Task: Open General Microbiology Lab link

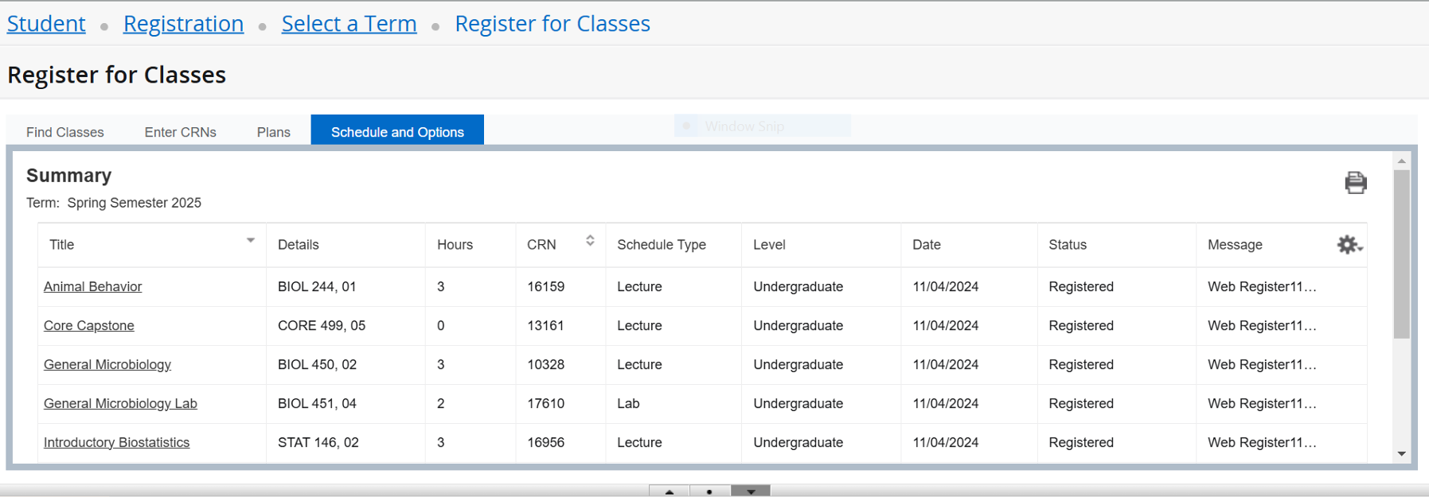Action: 120,403
